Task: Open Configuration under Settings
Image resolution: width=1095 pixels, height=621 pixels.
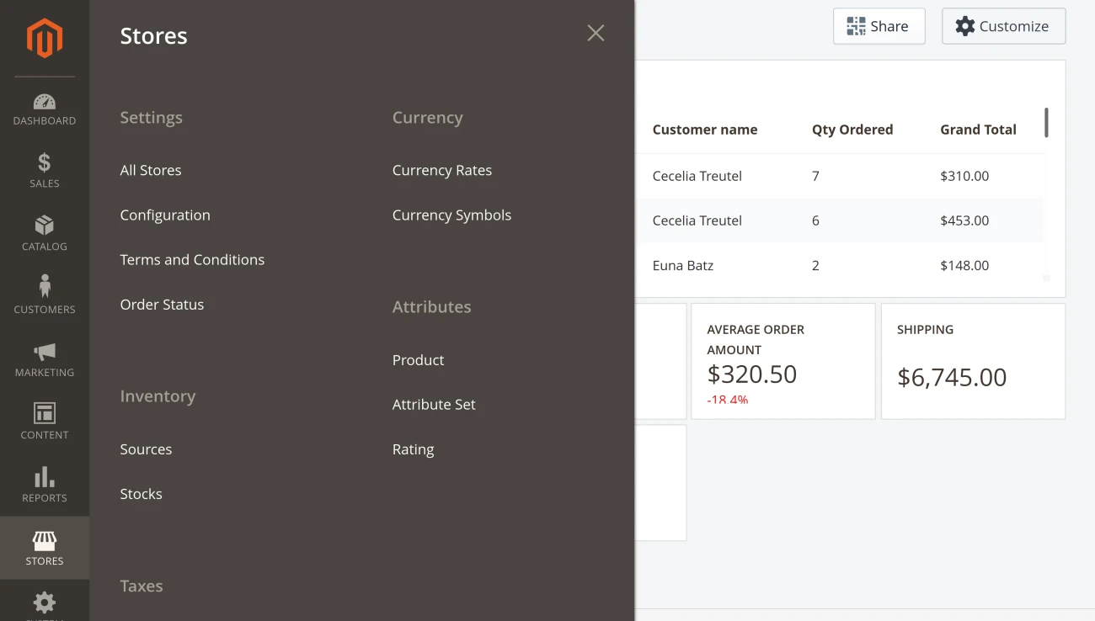Action: click(165, 215)
